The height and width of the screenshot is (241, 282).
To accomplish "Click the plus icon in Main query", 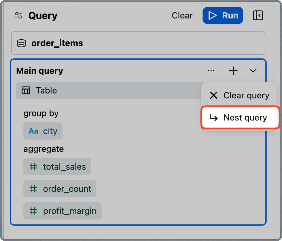I will click(x=233, y=71).
